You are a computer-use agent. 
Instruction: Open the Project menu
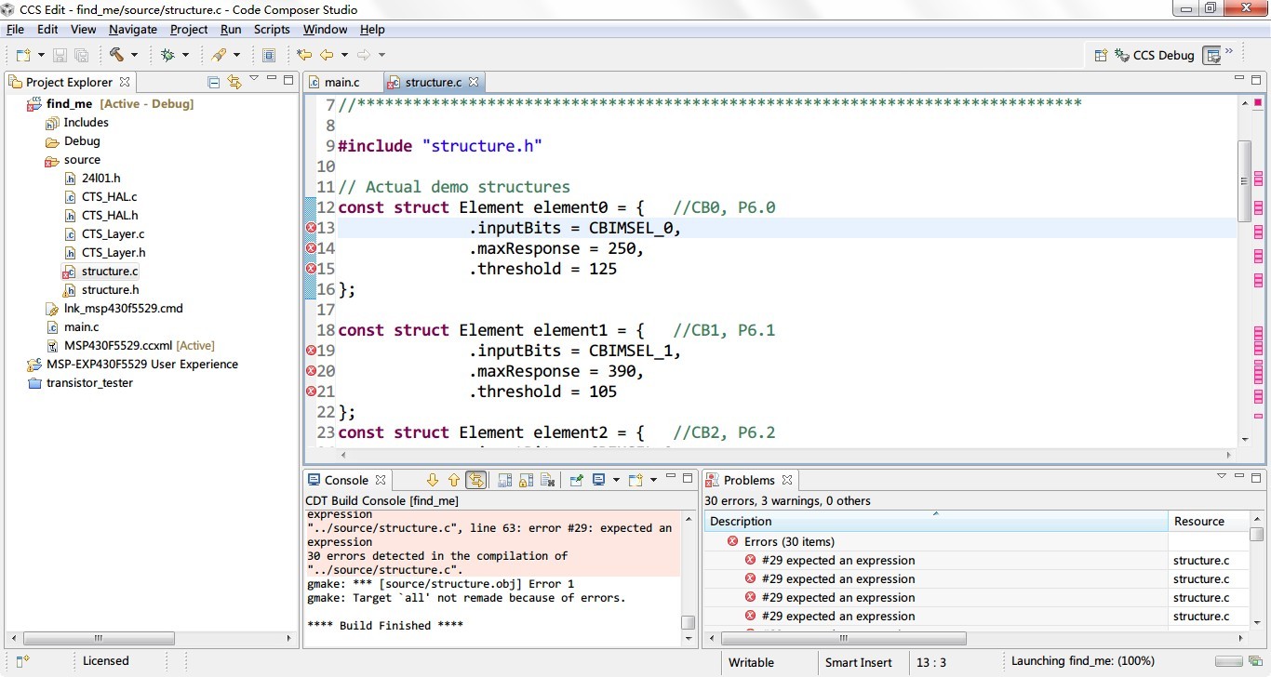[189, 30]
